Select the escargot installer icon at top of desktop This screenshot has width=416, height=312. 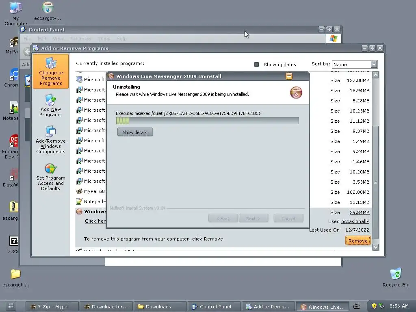48,11
